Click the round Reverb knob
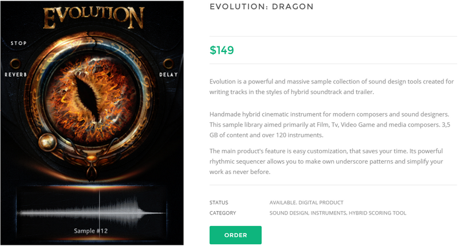Image resolution: width=458 pixels, height=250 pixels. pos(15,62)
